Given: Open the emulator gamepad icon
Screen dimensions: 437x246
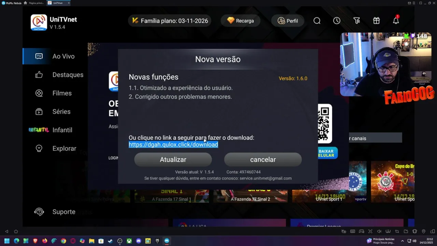Looking at the screenshot, I should (362, 231).
